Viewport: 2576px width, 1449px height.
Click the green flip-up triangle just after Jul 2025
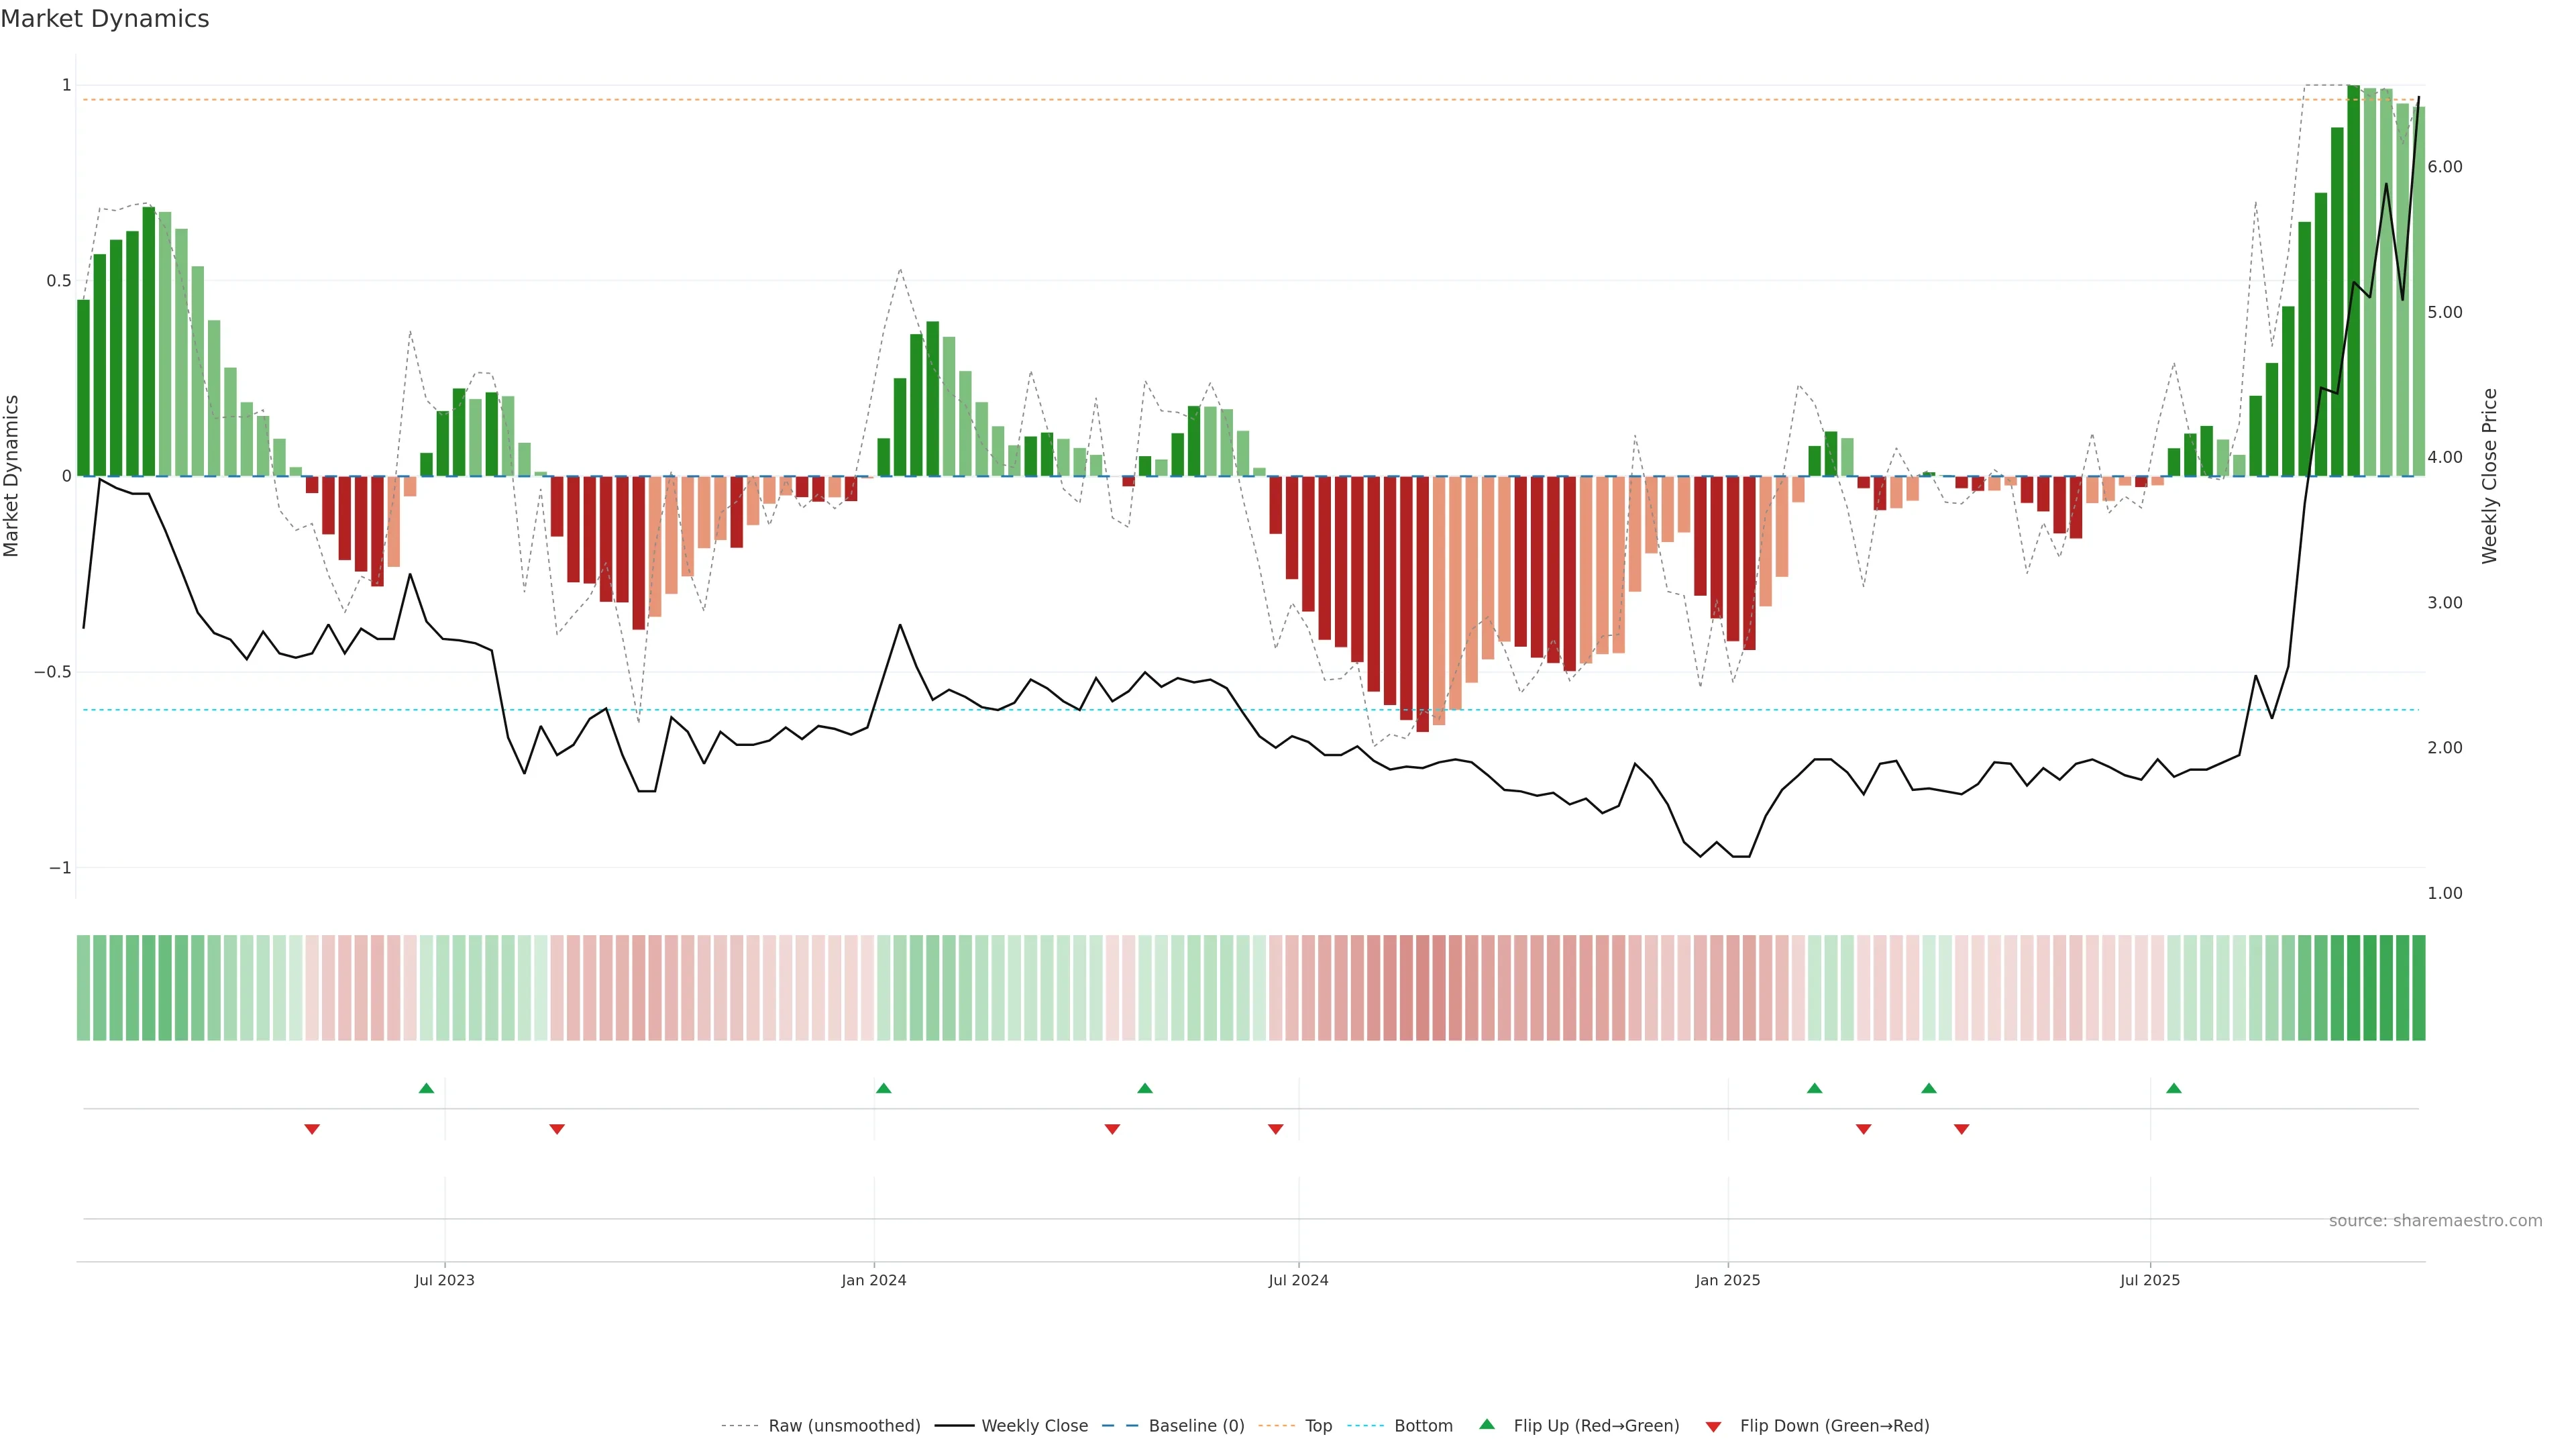[2174, 1088]
